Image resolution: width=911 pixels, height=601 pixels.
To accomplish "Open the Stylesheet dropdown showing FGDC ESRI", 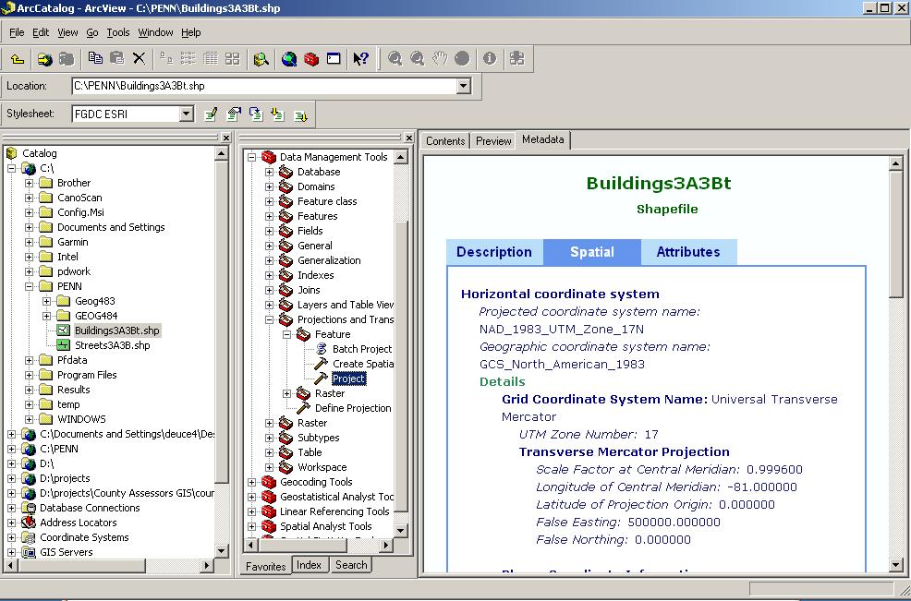I will pos(186,114).
